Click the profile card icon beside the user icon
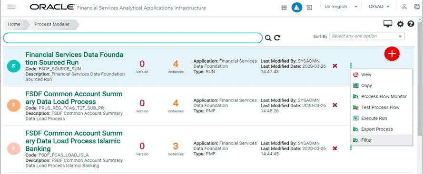Image resolution: width=423 pixels, height=174 pixels. point(309,8)
